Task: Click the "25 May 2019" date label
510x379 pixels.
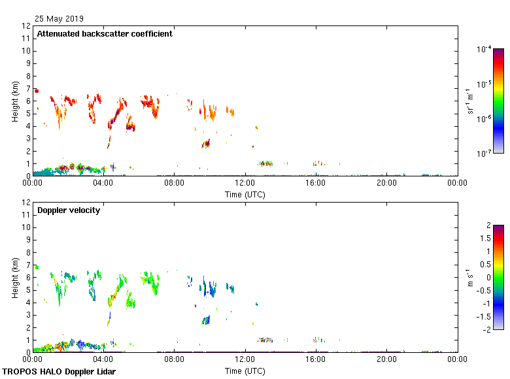Action: tap(59, 19)
